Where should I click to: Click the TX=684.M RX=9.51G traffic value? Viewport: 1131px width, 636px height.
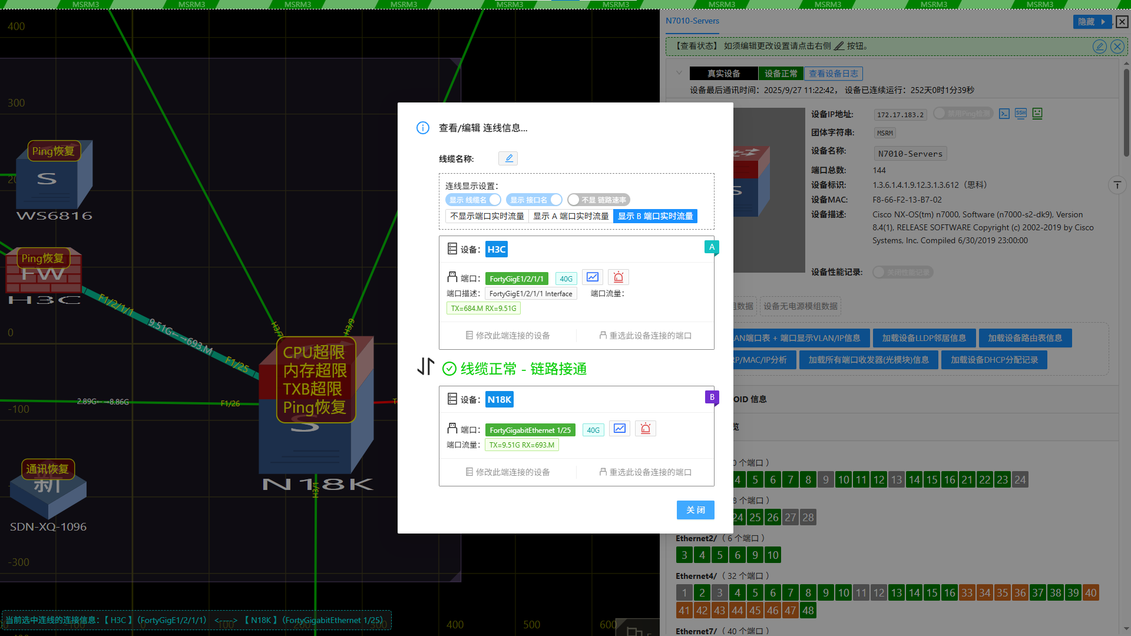[483, 308]
